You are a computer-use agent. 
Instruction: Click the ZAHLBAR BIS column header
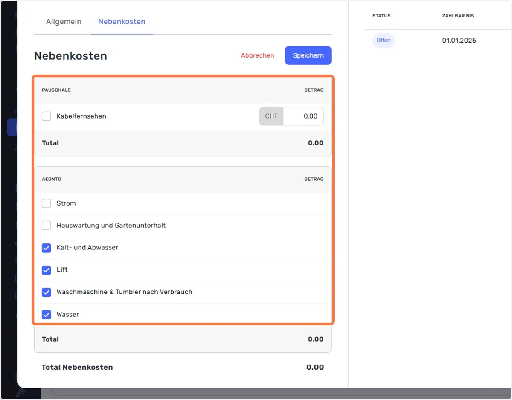tap(458, 16)
